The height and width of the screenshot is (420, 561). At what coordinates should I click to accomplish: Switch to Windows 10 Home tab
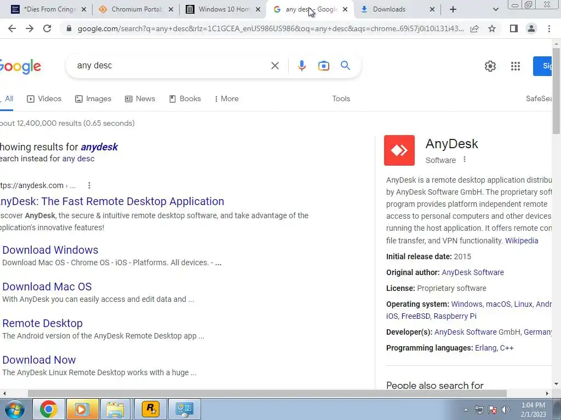point(224,9)
